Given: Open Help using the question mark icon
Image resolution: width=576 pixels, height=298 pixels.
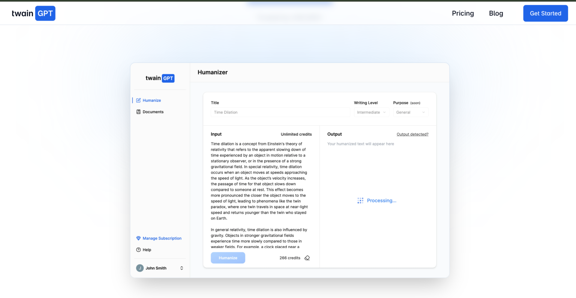Looking at the screenshot, I should coord(138,250).
